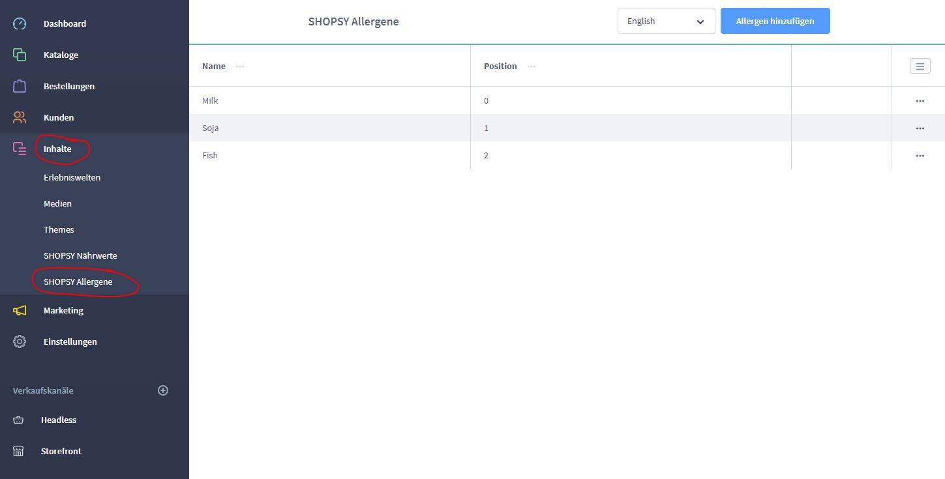Viewport: 945px width, 479px height.
Task: Click the Kunden people icon
Action: (x=20, y=117)
